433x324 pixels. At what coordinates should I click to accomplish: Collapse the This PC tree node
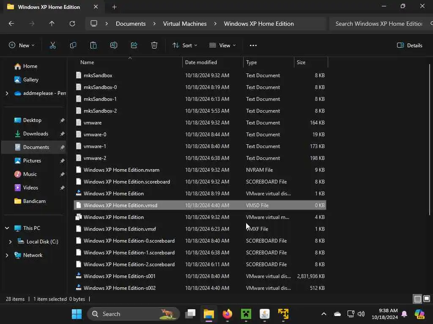coord(7,228)
